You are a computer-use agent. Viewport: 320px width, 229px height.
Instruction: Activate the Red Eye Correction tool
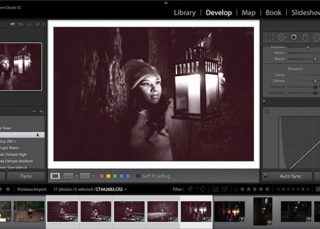(x=293, y=37)
